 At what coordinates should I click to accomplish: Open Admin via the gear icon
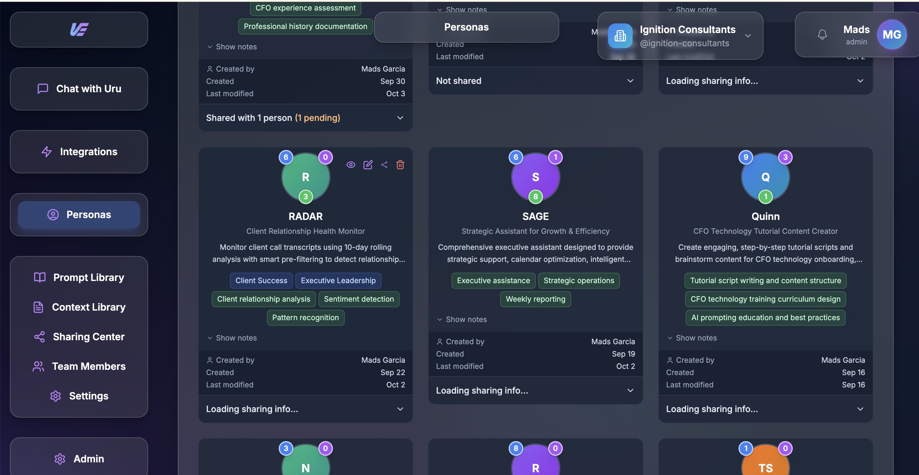pyautogui.click(x=60, y=459)
